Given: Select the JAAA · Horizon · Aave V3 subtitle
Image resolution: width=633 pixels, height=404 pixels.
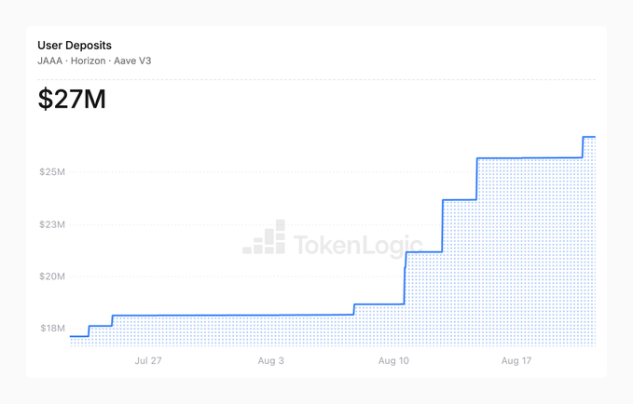Looking at the screenshot, I should [94, 61].
